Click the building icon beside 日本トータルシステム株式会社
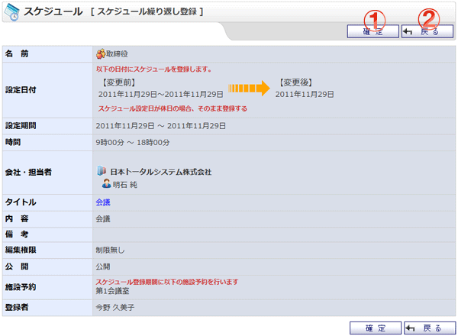This screenshot has height=336, width=458. tap(102, 171)
